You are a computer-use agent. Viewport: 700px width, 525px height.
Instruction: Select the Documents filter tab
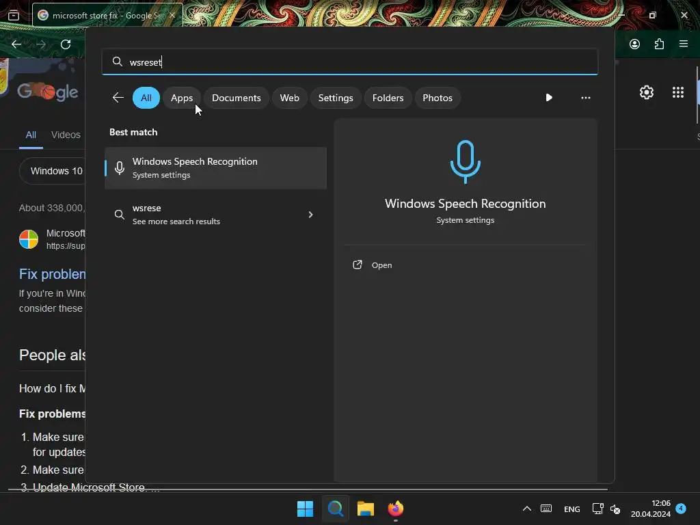[x=236, y=98]
